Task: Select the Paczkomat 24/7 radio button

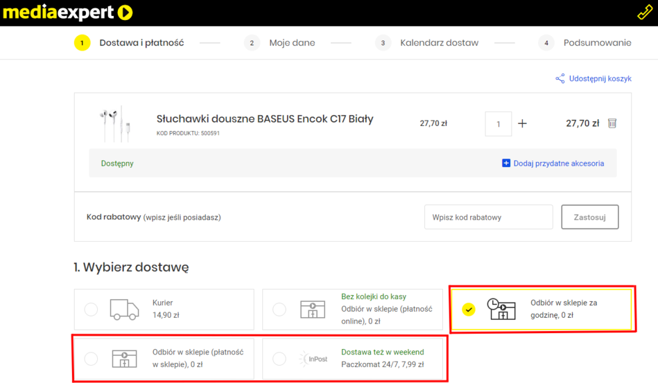Action: click(x=279, y=359)
